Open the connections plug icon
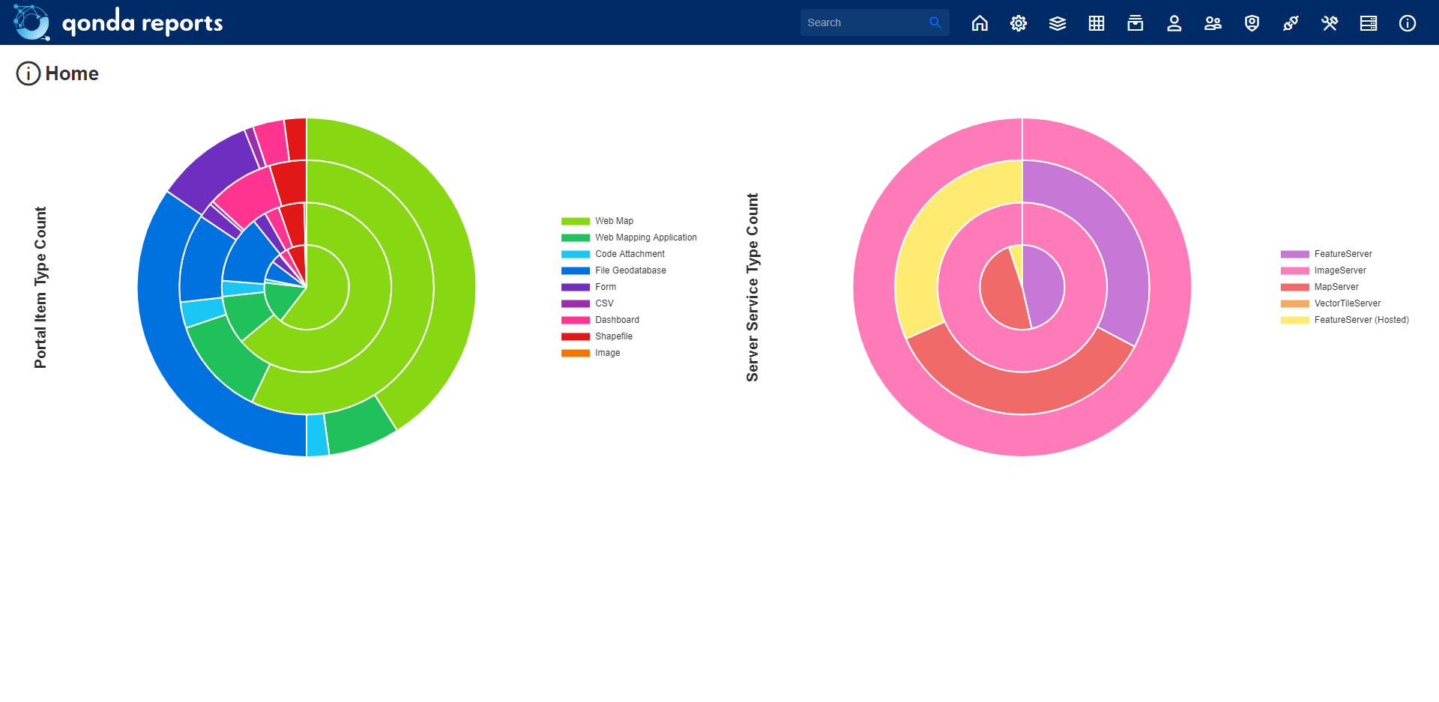The height and width of the screenshot is (702, 1439). 1291,23
